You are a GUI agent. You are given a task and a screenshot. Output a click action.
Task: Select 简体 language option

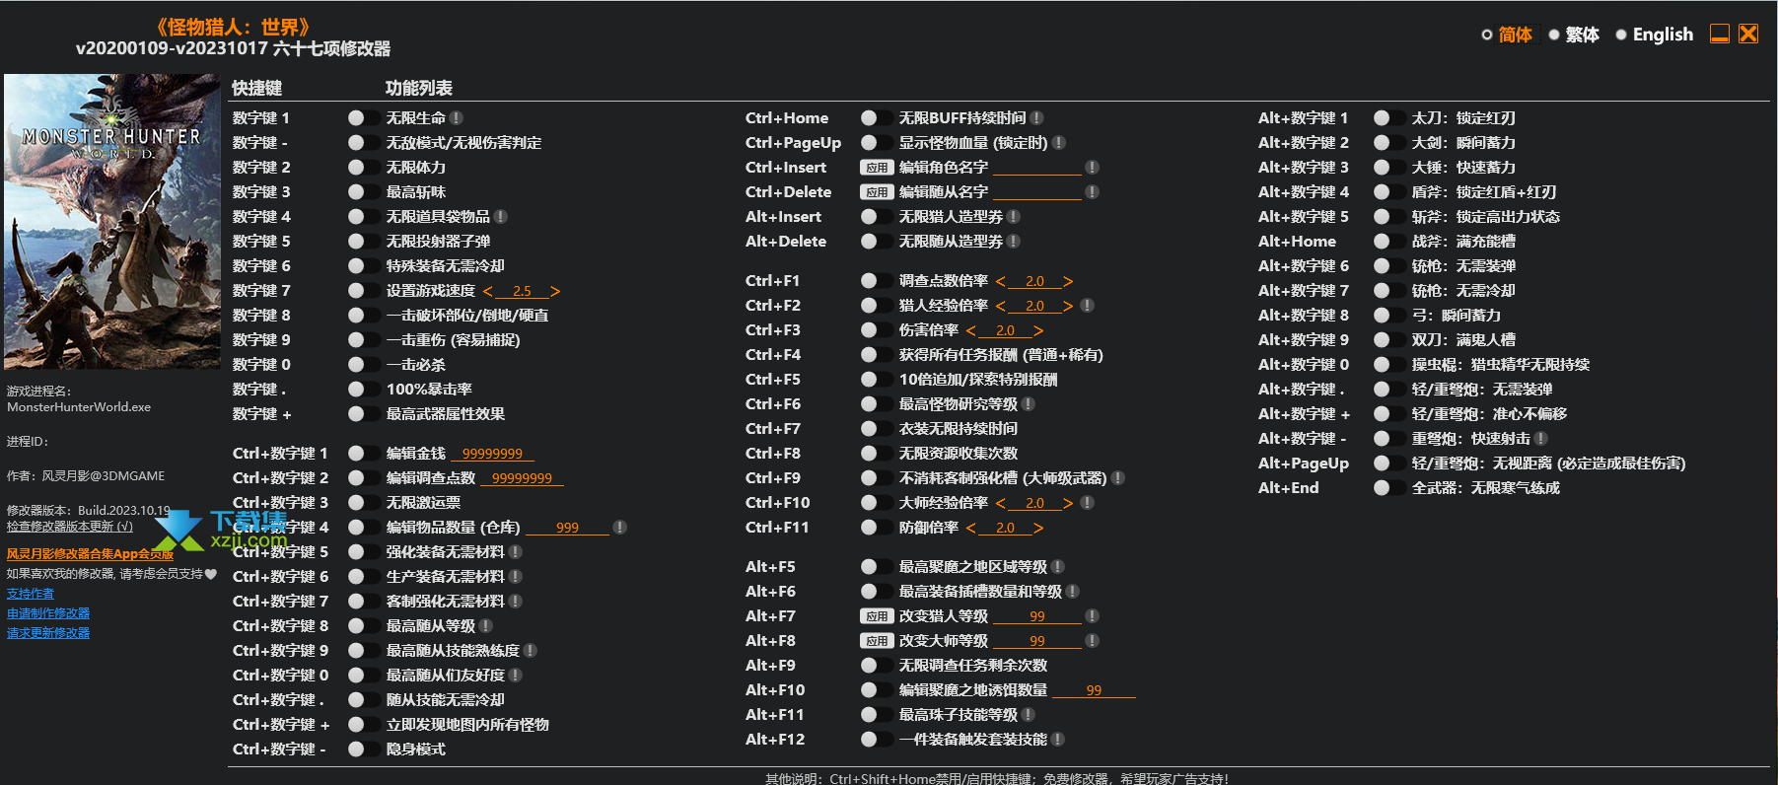point(1508,35)
